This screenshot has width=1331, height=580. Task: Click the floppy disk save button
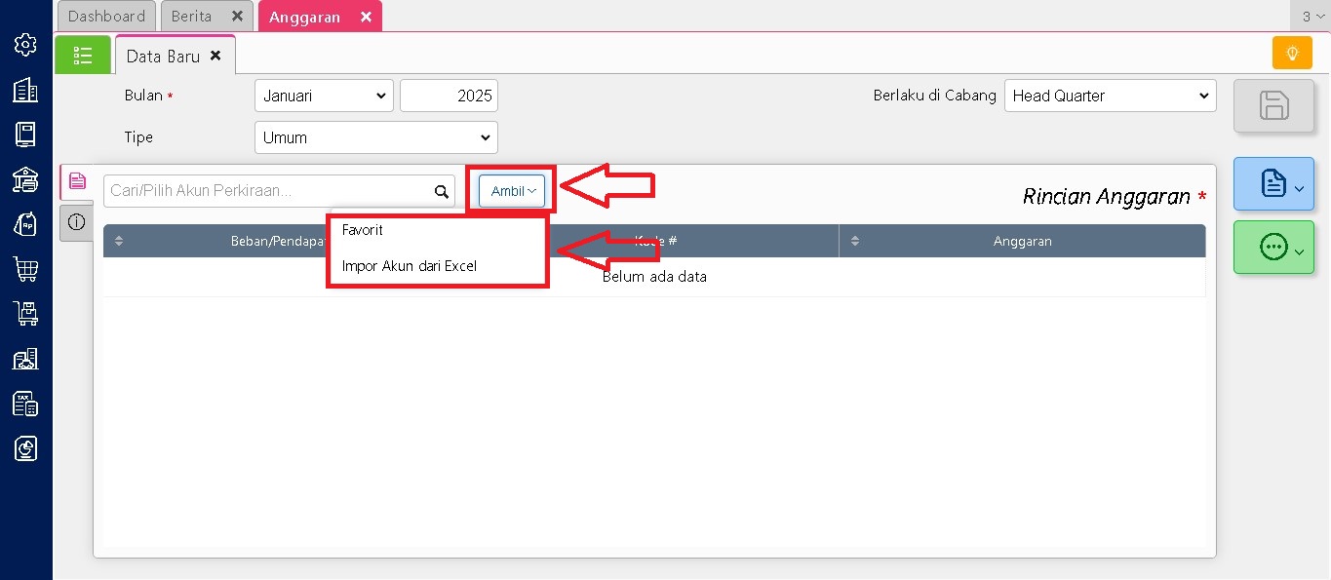[1273, 105]
